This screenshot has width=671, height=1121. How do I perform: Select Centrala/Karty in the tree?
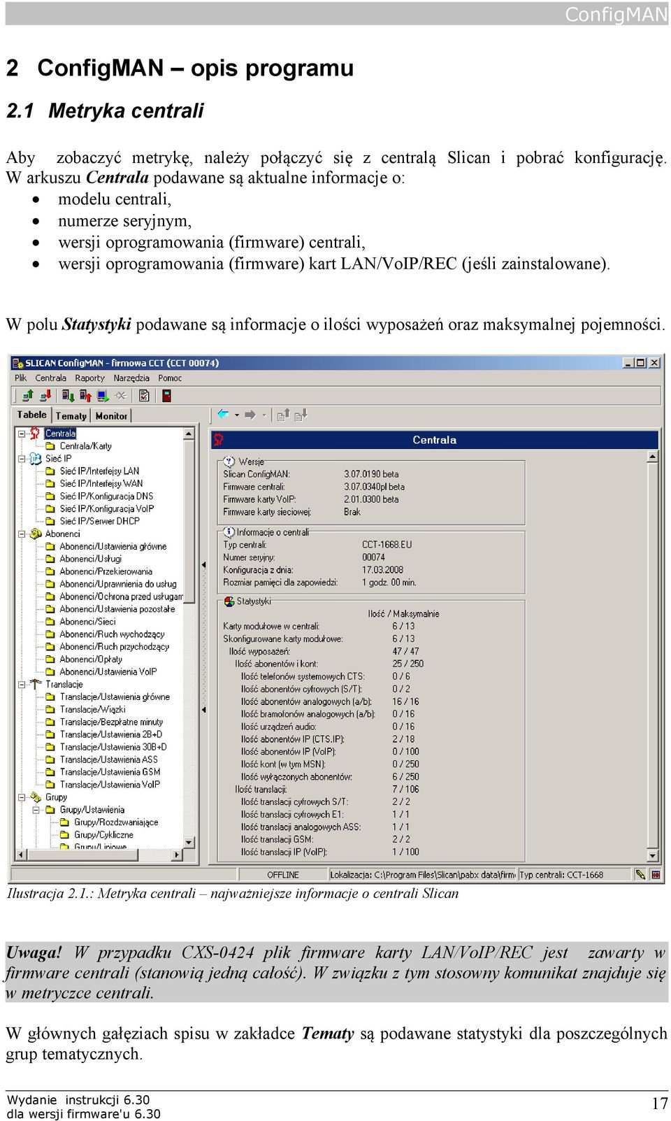tap(85, 446)
